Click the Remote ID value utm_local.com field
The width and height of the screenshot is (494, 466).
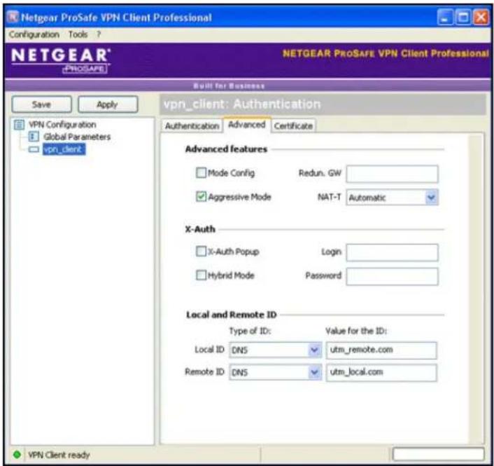click(381, 373)
